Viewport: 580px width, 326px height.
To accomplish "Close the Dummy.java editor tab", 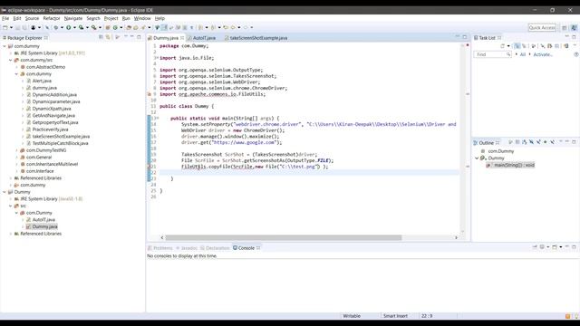I will tap(182, 38).
